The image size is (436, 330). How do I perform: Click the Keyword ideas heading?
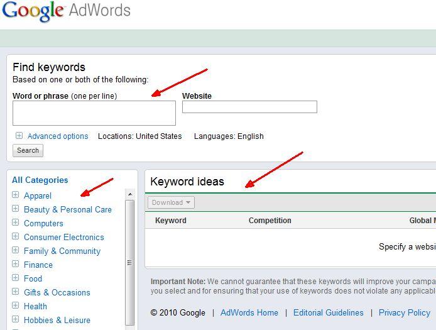[x=187, y=182]
